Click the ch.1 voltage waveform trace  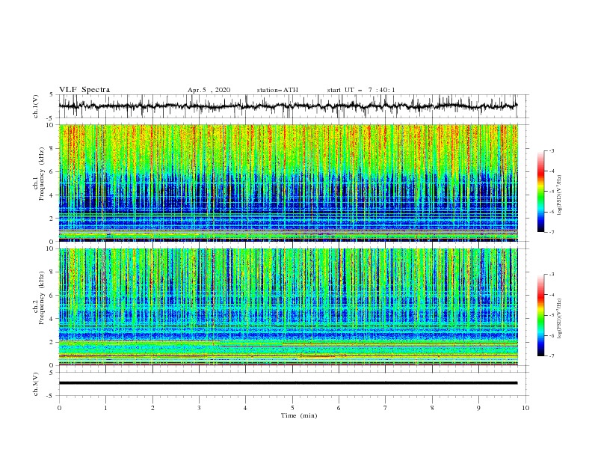[x=288, y=106]
